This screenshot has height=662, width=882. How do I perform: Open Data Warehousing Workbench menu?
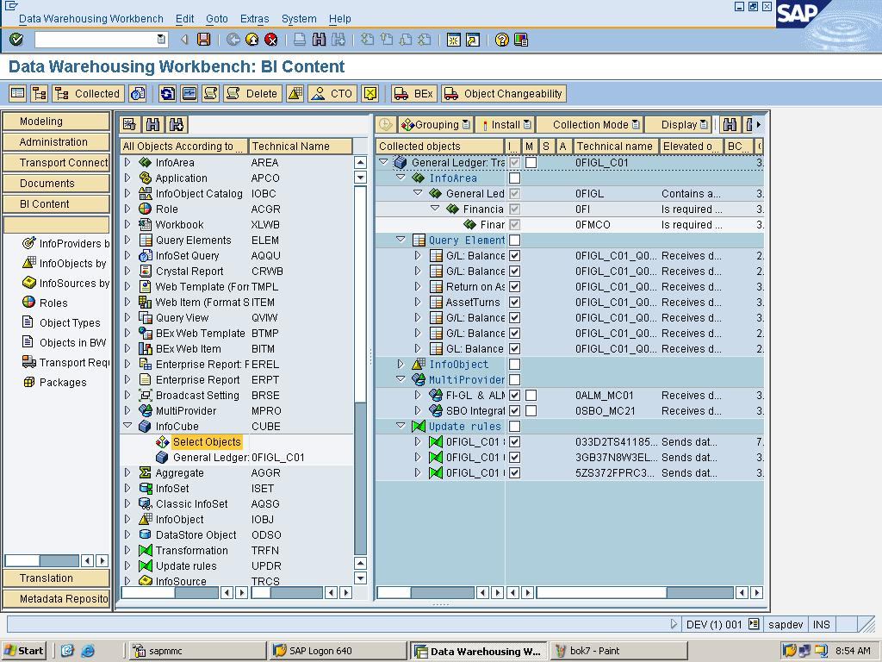click(x=91, y=19)
